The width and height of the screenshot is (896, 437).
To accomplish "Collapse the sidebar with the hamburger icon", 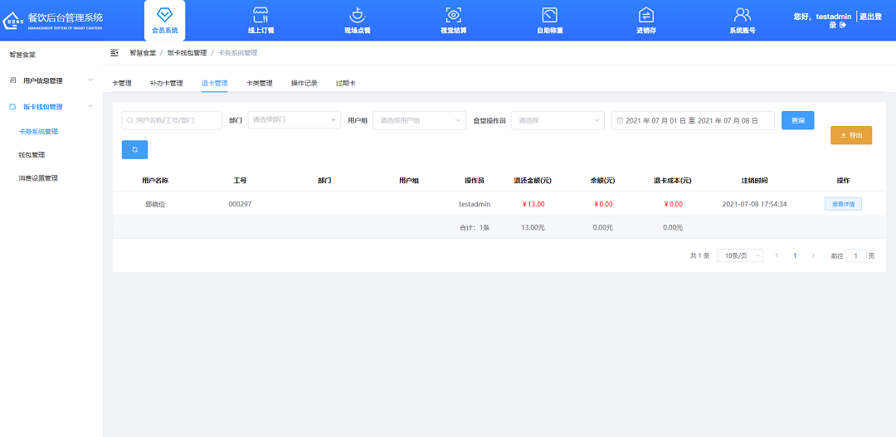I will pyautogui.click(x=114, y=52).
